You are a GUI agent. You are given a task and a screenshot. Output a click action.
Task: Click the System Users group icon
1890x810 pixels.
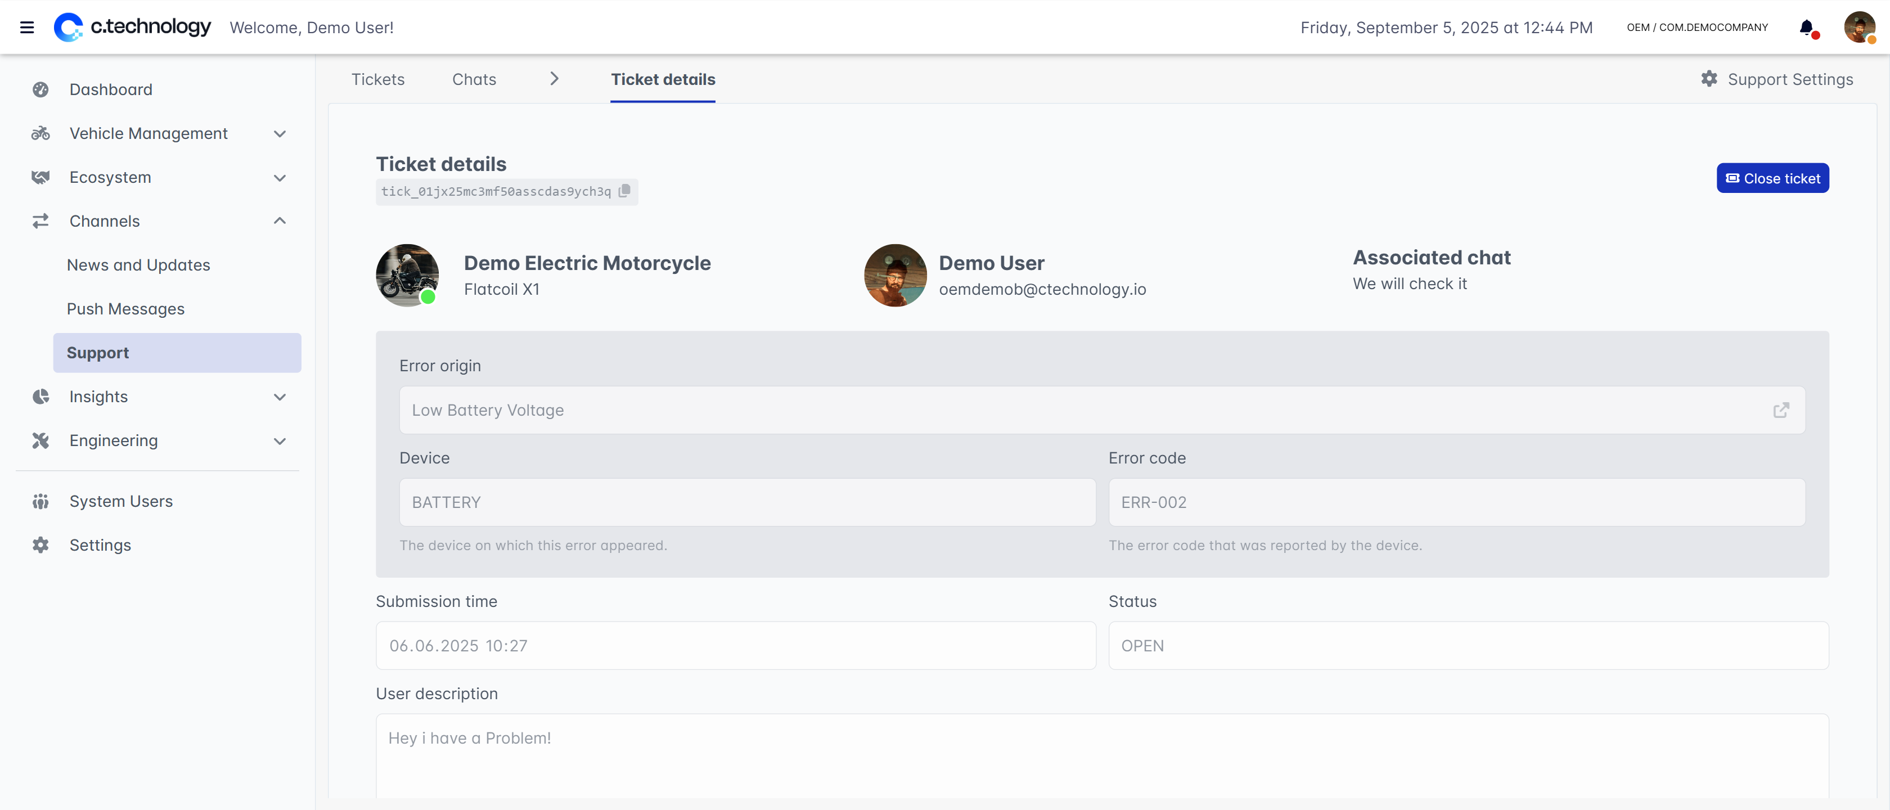pyautogui.click(x=40, y=501)
